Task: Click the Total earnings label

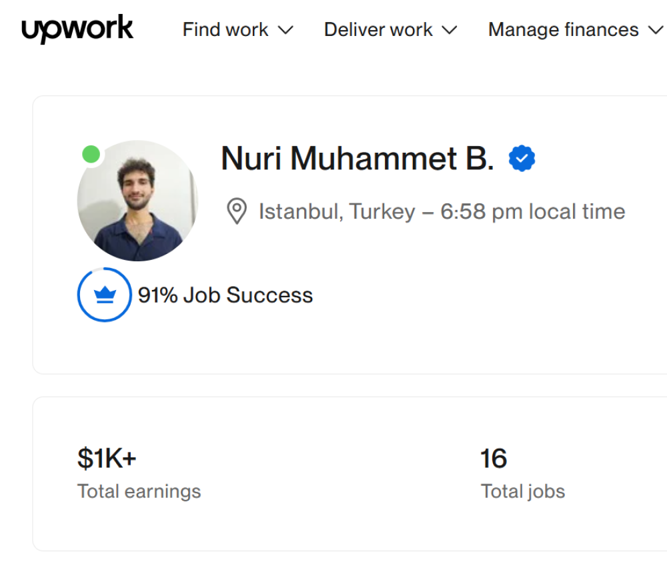Action: [x=139, y=491]
